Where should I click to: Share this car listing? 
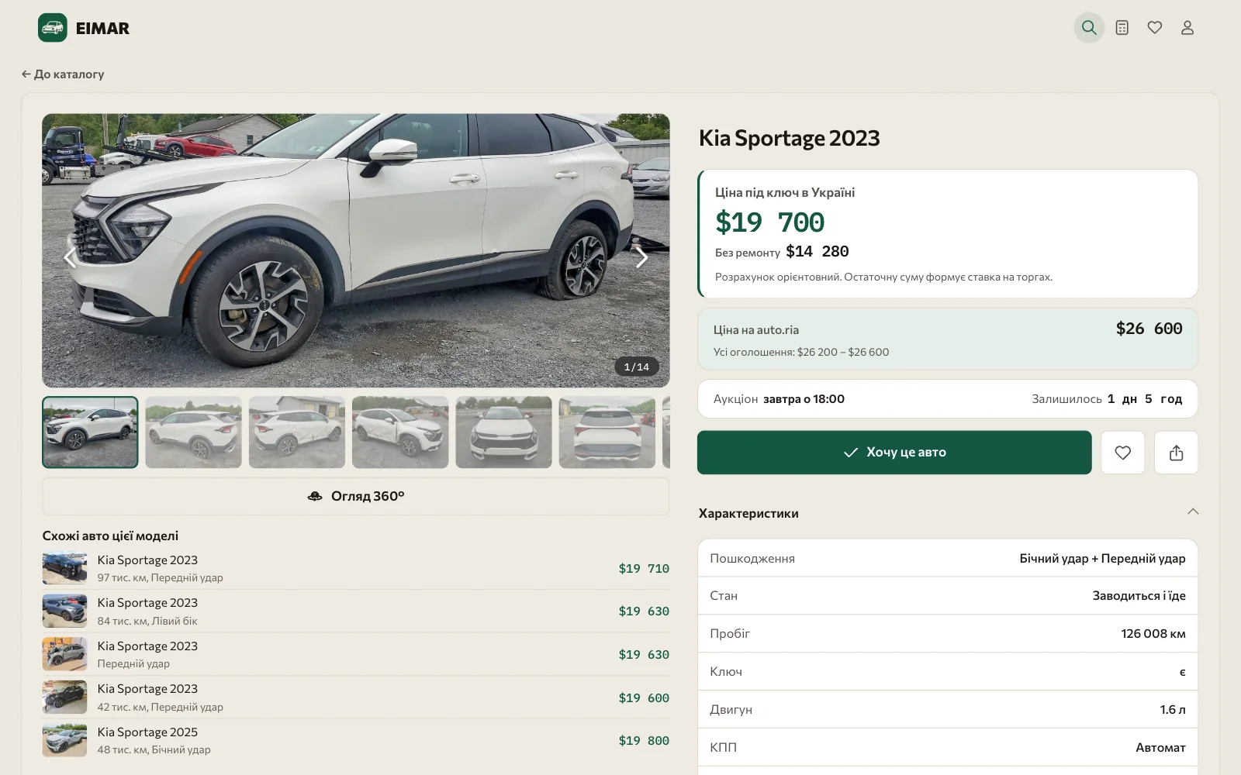[x=1176, y=453]
